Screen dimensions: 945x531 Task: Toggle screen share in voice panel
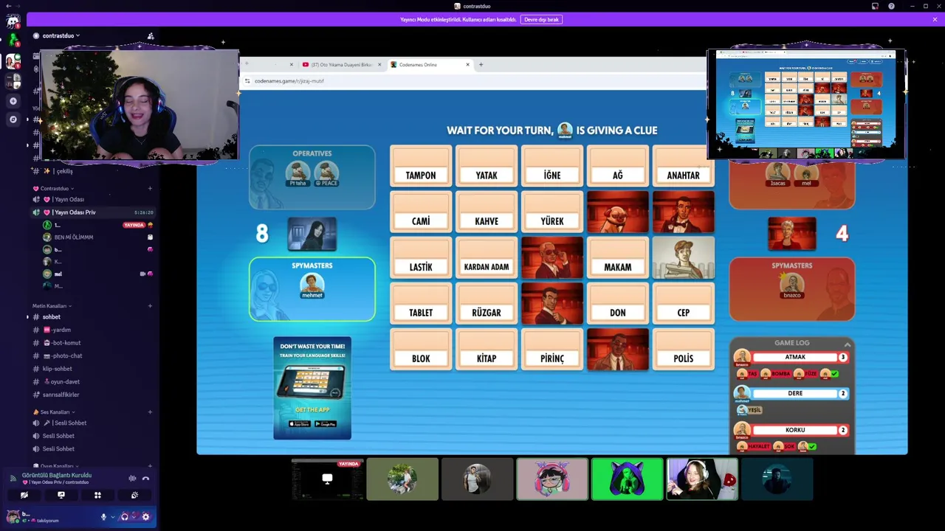61,496
